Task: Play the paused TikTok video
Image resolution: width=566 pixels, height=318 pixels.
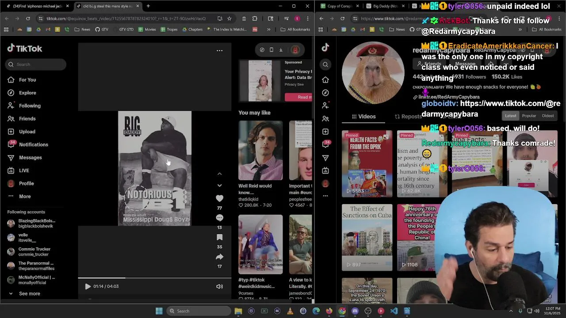Action: click(x=88, y=286)
